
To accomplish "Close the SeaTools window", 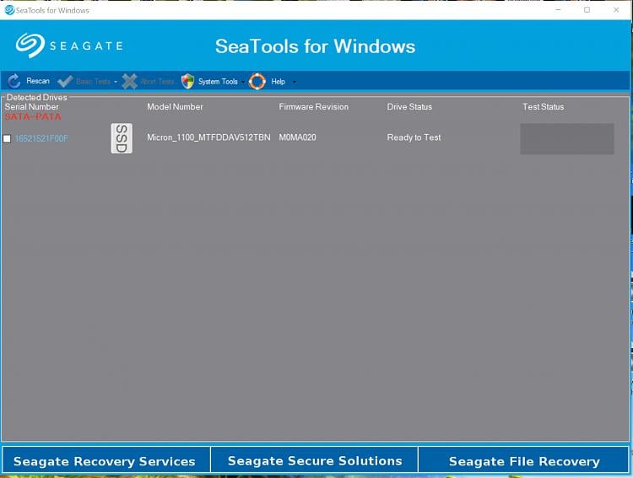I will click(616, 9).
